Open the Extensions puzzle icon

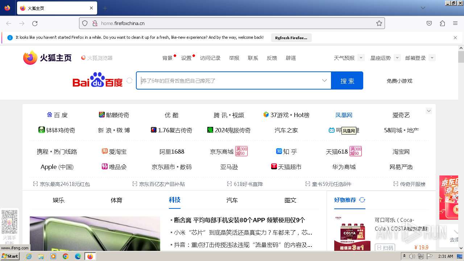click(442, 23)
